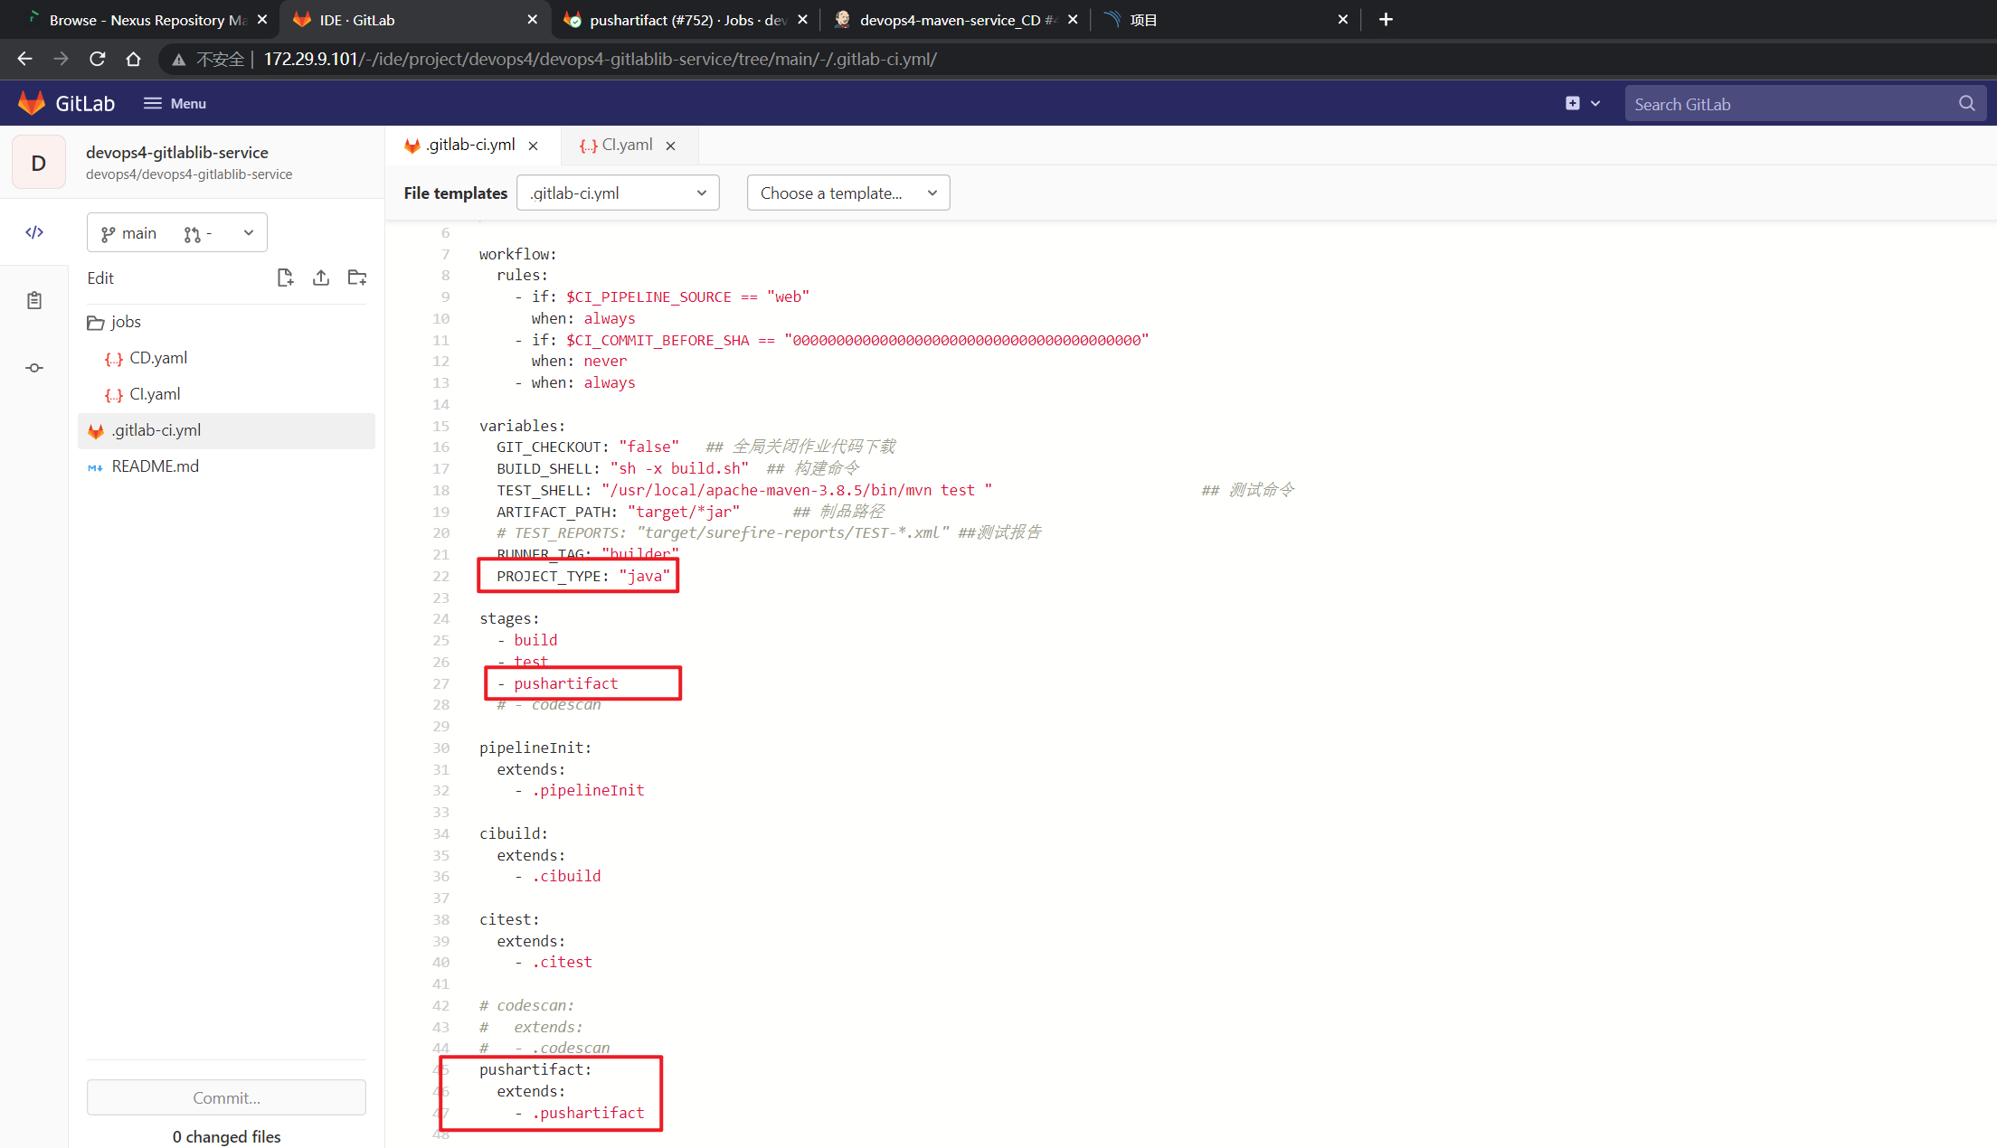Click the new directory icon
The image size is (1997, 1148).
pyautogui.click(x=357, y=278)
